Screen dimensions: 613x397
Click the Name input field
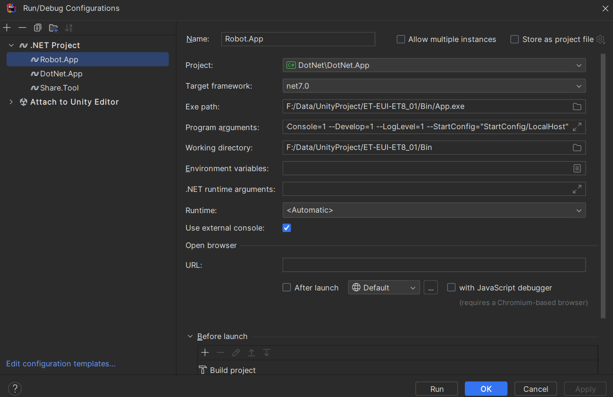[x=298, y=39]
